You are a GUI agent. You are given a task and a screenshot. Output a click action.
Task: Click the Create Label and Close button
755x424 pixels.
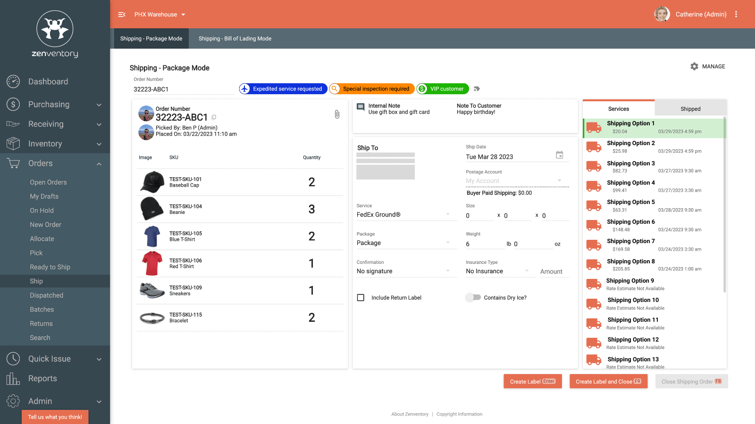[x=608, y=382]
